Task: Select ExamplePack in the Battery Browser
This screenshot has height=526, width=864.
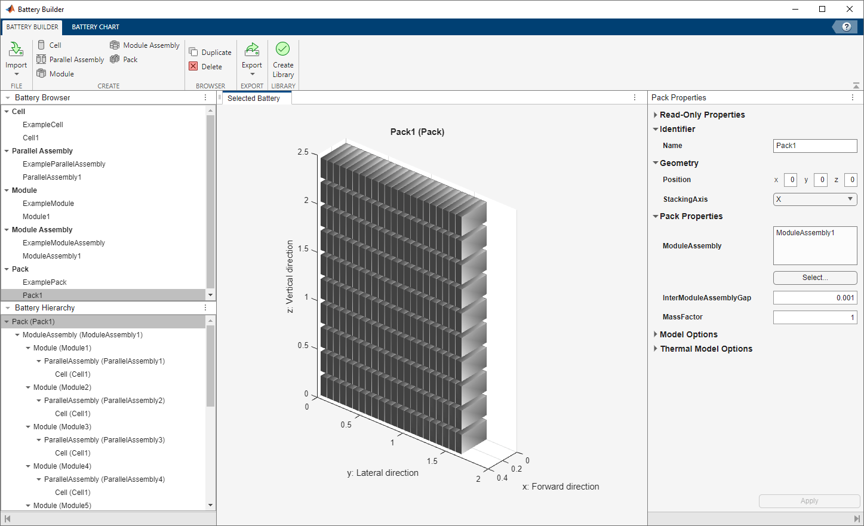Action: click(x=45, y=282)
